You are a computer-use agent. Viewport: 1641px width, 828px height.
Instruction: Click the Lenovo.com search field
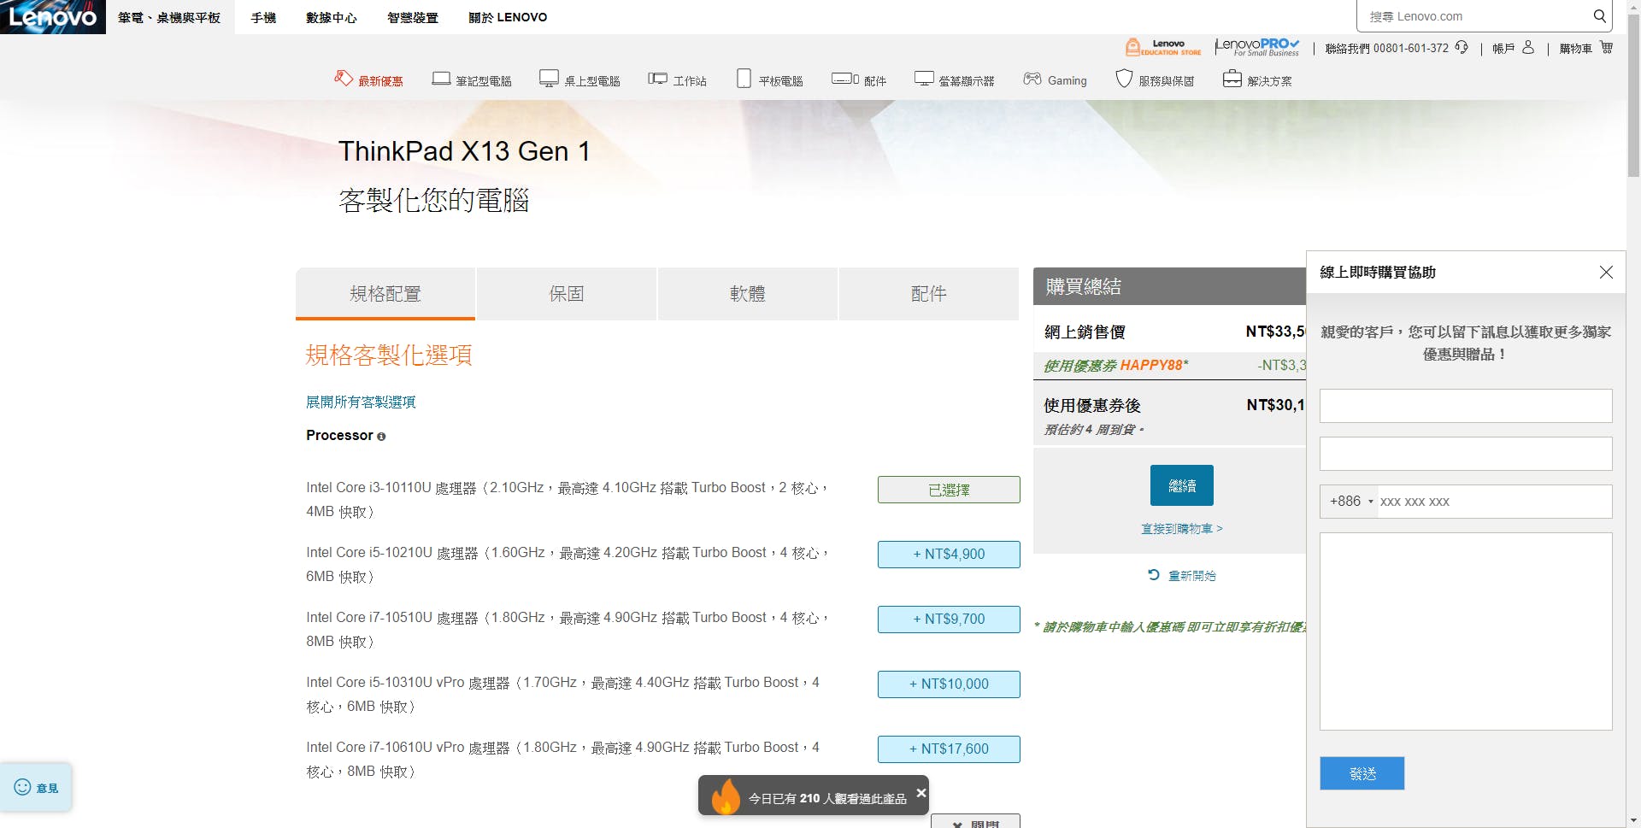[1475, 16]
